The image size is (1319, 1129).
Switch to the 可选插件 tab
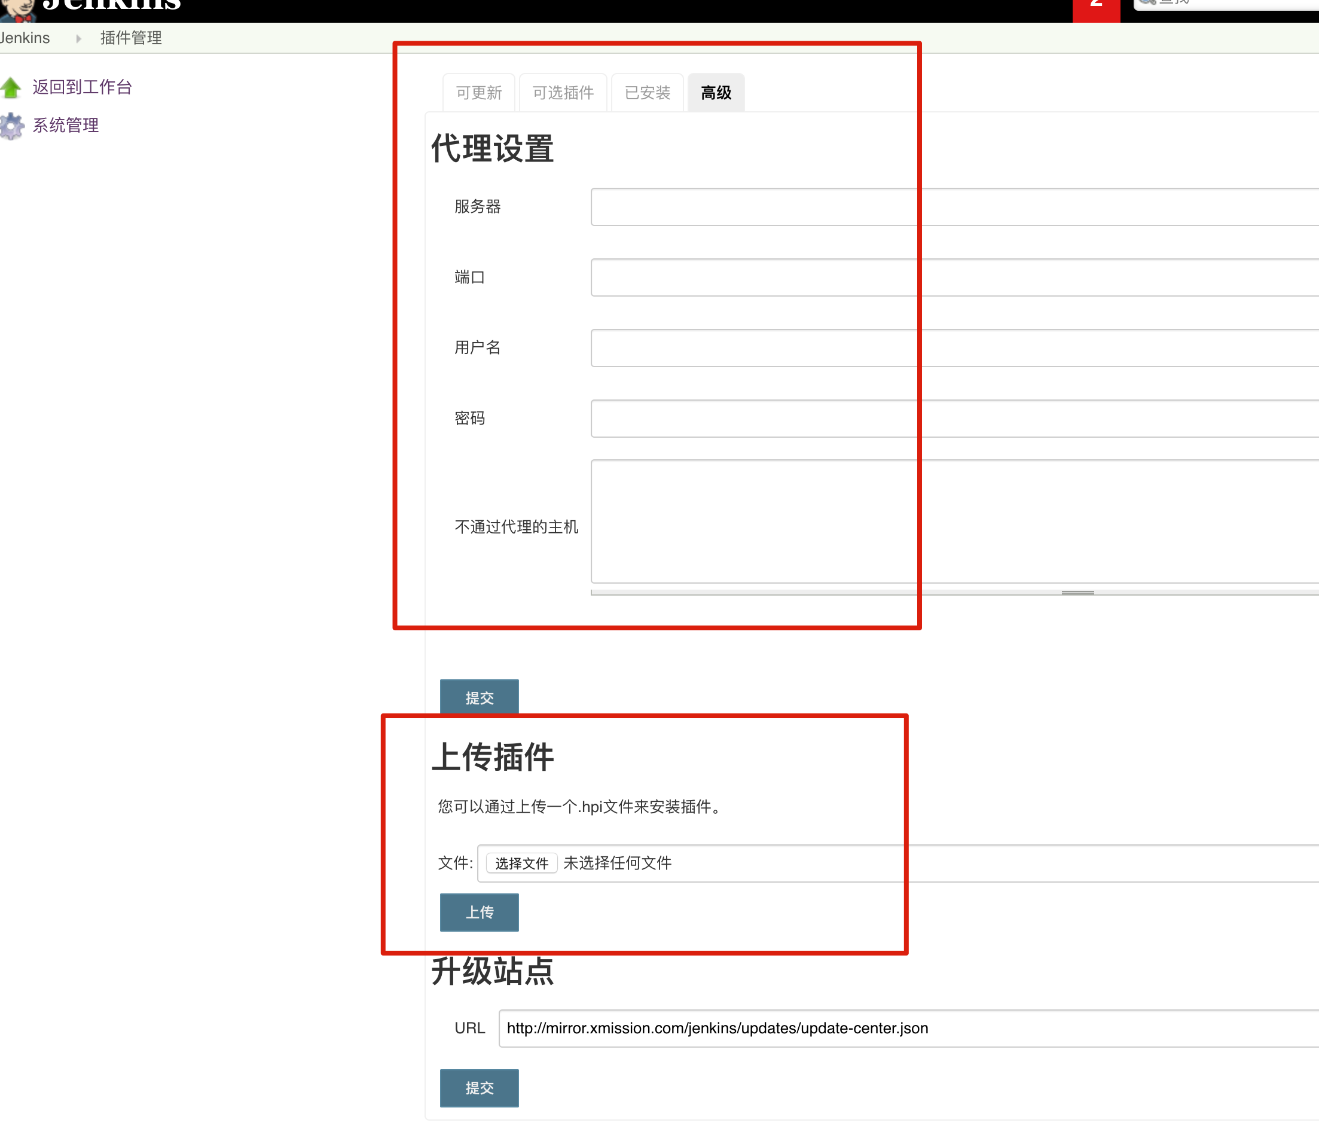(563, 93)
